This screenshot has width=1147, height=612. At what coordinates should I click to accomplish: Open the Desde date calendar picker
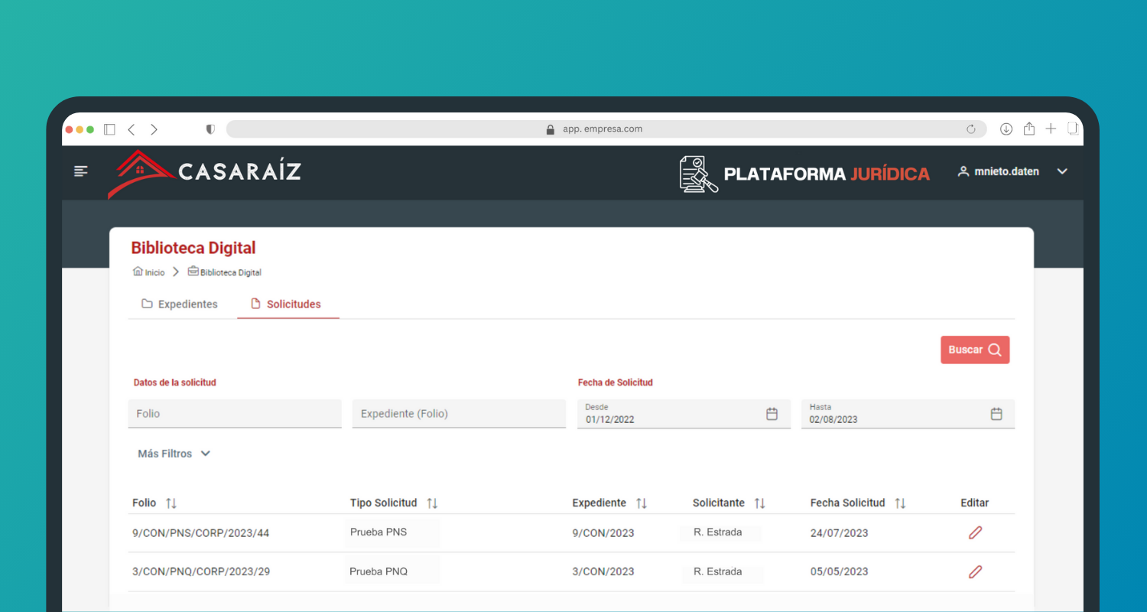coord(772,414)
